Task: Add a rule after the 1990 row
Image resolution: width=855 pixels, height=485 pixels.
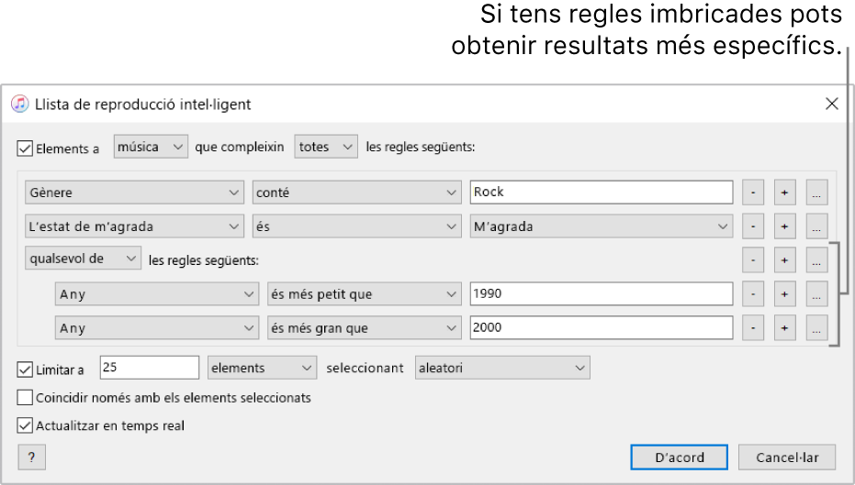Action: coord(784,294)
